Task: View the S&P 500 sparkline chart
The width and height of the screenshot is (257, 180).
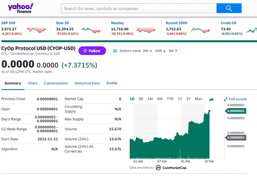Action: (x=36, y=30)
